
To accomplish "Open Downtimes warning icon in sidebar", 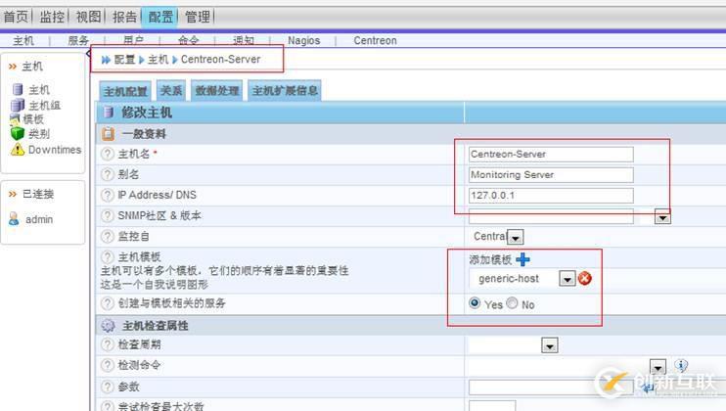I will click(x=18, y=150).
